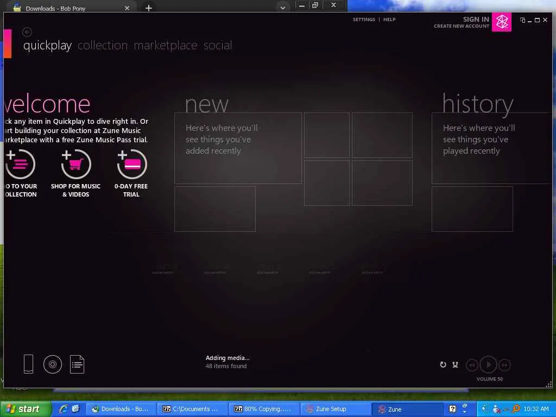Switch to Downloads - Bo... taskbar button
The height and width of the screenshot is (417, 556).
pos(121,409)
